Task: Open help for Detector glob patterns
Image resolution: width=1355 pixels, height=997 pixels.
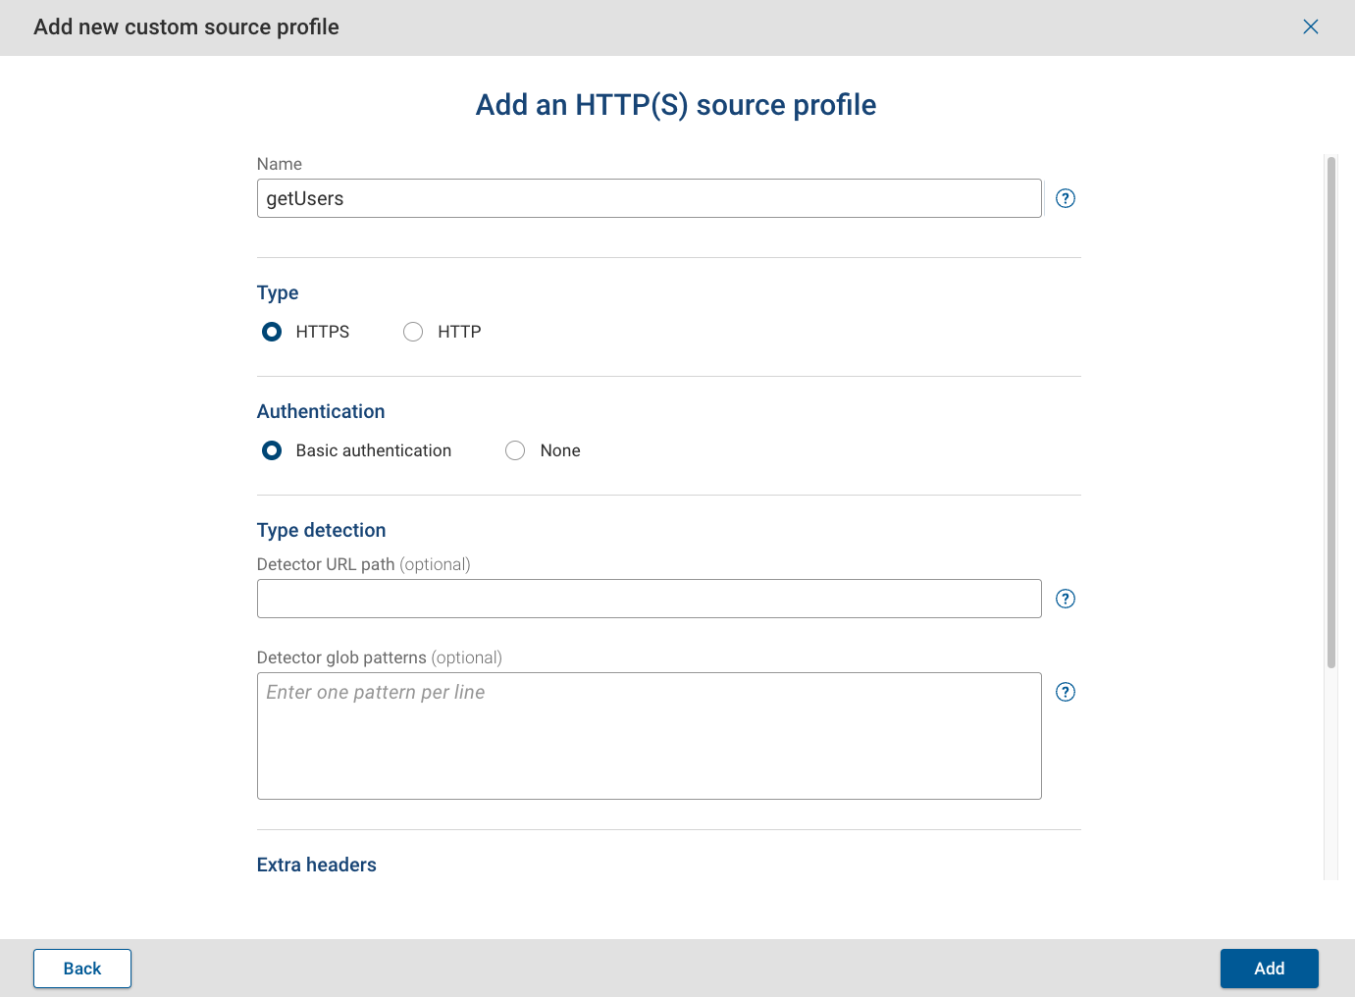Action: click(x=1065, y=692)
